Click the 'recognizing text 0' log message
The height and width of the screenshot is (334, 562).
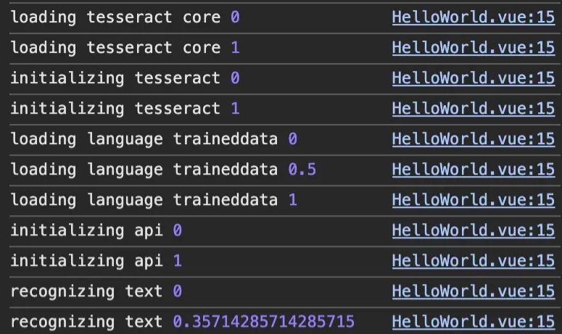click(96, 291)
